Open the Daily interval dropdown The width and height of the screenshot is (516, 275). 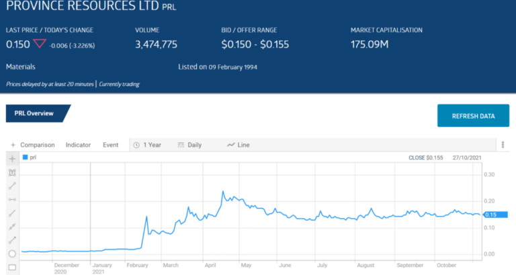coord(189,145)
